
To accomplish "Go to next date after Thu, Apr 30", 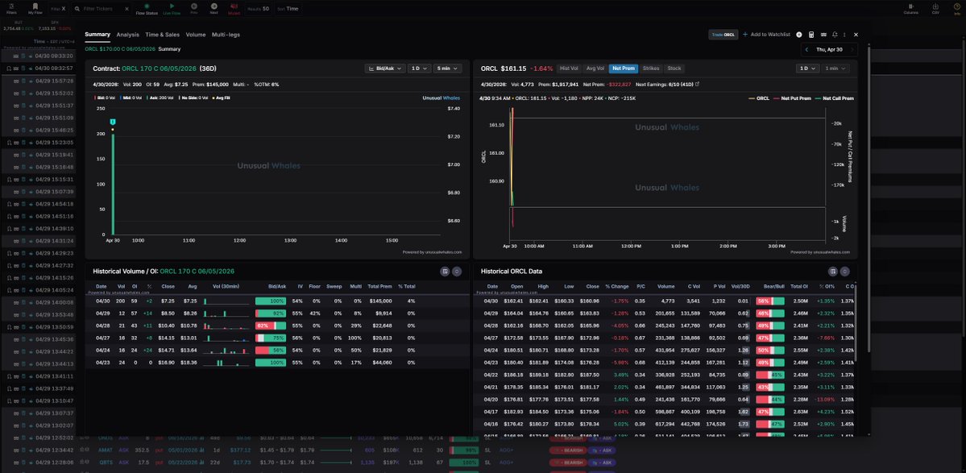I will pyautogui.click(x=852, y=49).
